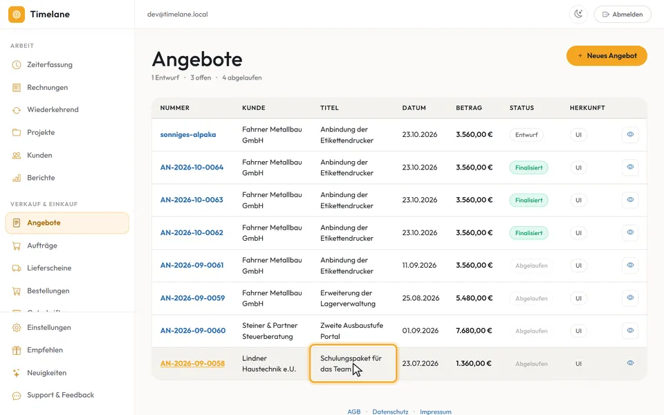The image size is (664, 415).
Task: Click the Einstellungen gear icon
Action: pyautogui.click(x=17, y=328)
